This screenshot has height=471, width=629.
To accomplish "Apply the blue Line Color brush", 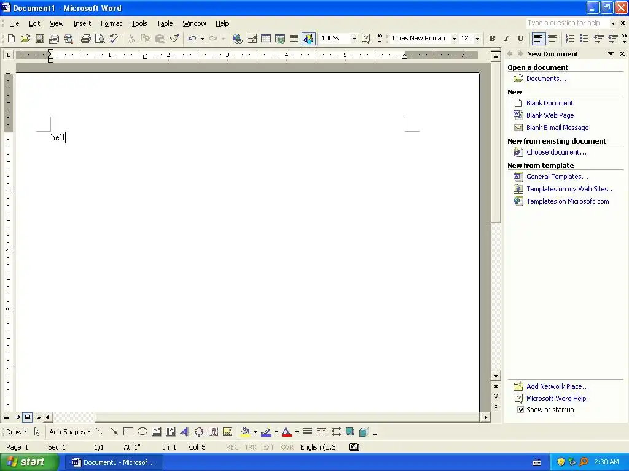I will click(266, 432).
